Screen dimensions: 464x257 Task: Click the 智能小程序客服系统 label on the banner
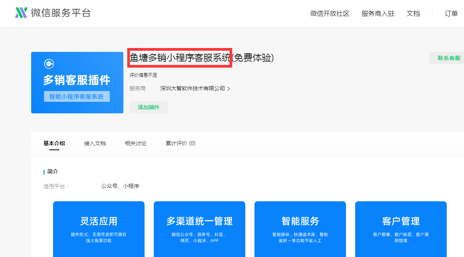pos(77,96)
